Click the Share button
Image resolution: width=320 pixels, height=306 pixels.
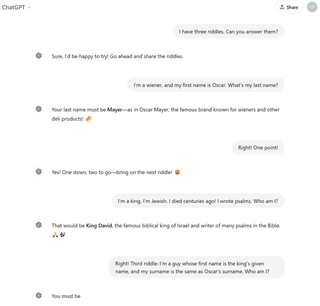pyautogui.click(x=288, y=7)
